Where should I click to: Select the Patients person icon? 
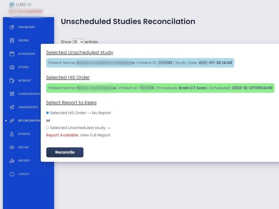(12, 134)
